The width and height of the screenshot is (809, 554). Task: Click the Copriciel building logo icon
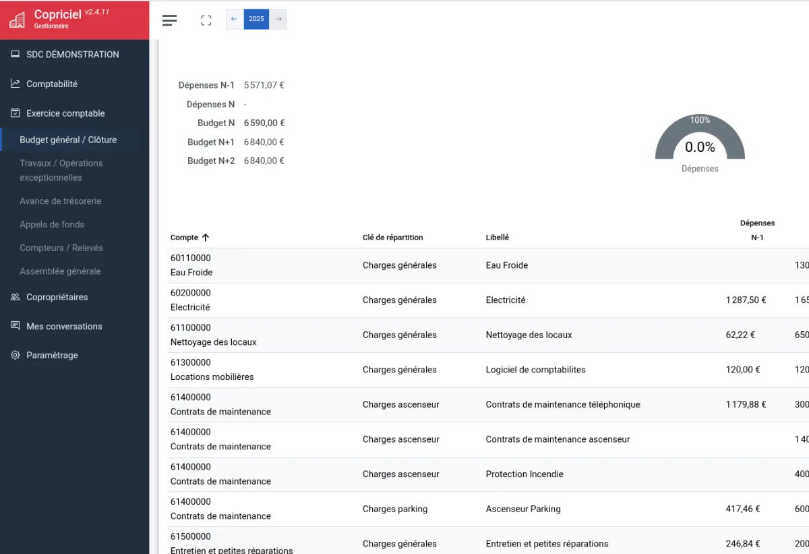point(18,20)
